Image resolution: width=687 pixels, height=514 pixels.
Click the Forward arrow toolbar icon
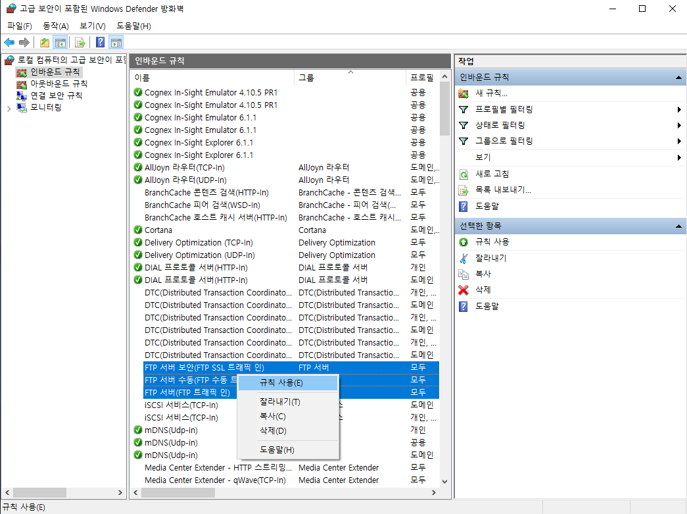coord(24,43)
